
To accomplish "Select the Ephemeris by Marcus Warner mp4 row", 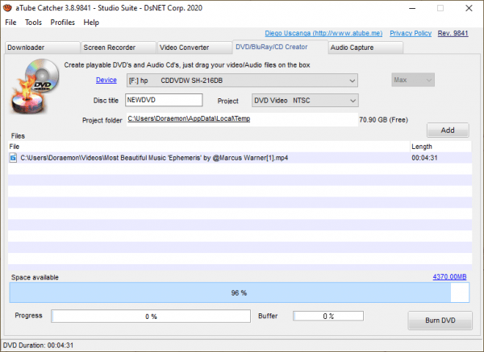I will pos(240,158).
